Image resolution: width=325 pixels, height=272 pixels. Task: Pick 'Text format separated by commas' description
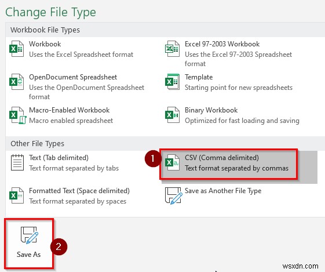click(x=236, y=168)
